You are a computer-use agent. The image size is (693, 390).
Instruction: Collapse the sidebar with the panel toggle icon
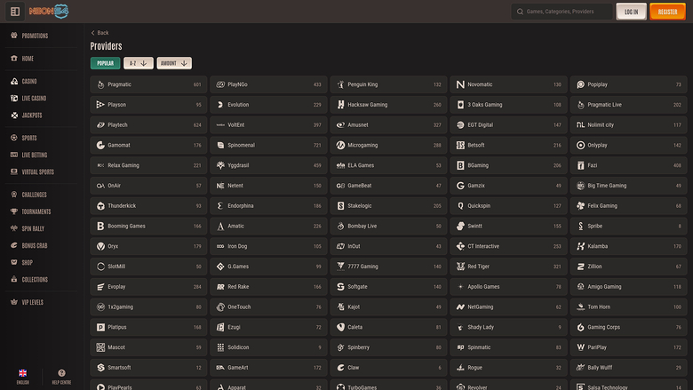coord(14,11)
